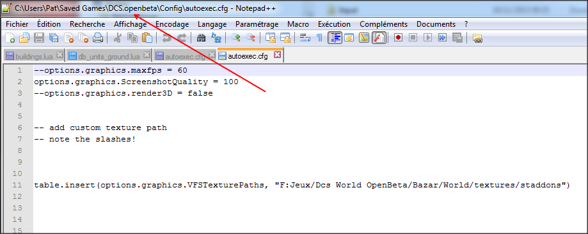
Task: Open the ? help menu
Action: [x=466, y=24]
